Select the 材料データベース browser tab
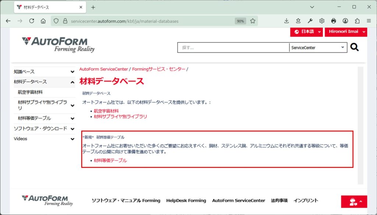377x215 pixels. coord(50,7)
